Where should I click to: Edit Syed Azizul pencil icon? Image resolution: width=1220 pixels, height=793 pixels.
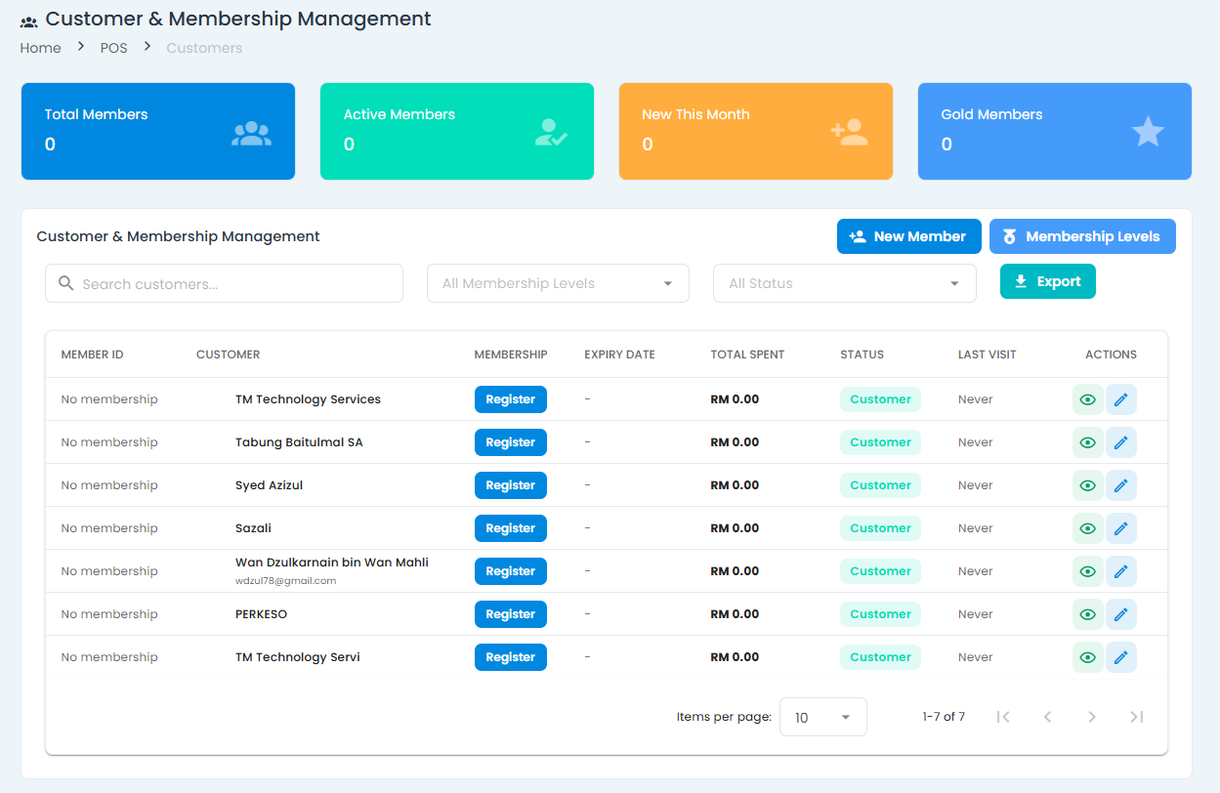pos(1120,485)
